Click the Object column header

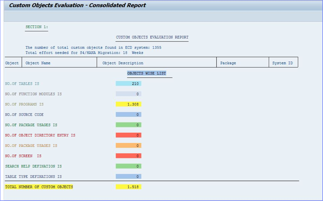point(12,63)
